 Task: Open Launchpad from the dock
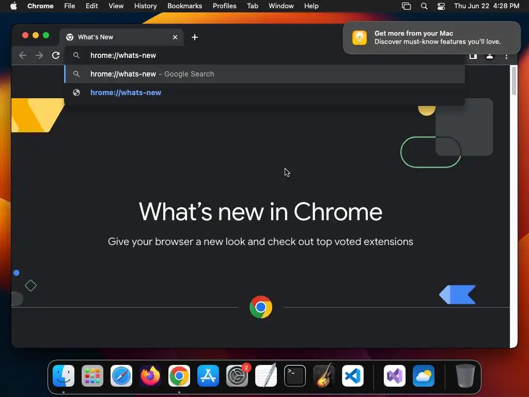click(92, 375)
